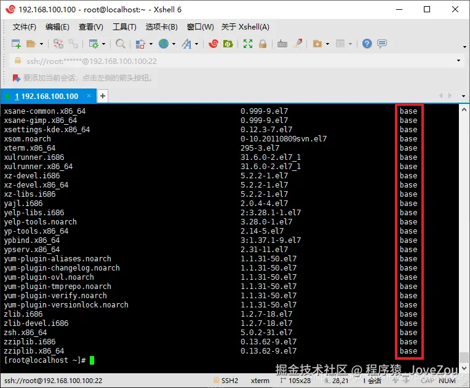Toggle full screen with green arrows icon

248,44
